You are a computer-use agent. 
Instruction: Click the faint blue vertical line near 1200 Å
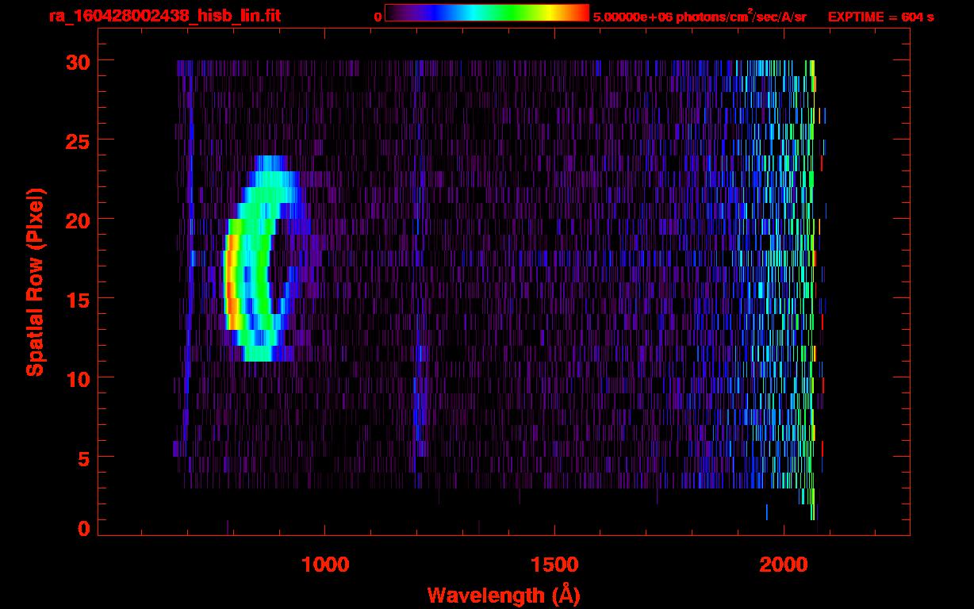point(418,404)
